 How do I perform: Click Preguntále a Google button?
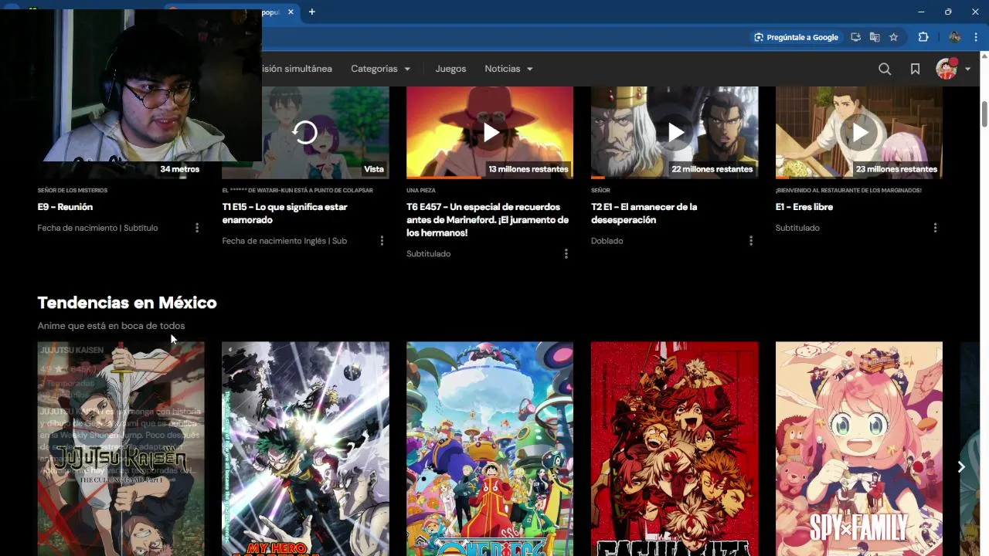point(796,37)
